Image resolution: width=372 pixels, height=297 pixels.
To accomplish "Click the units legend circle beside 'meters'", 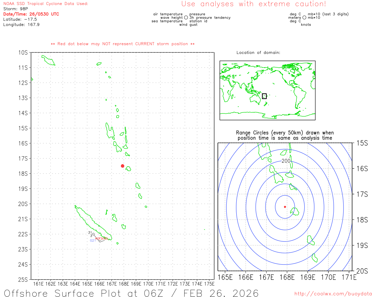I will [x=304, y=18].
